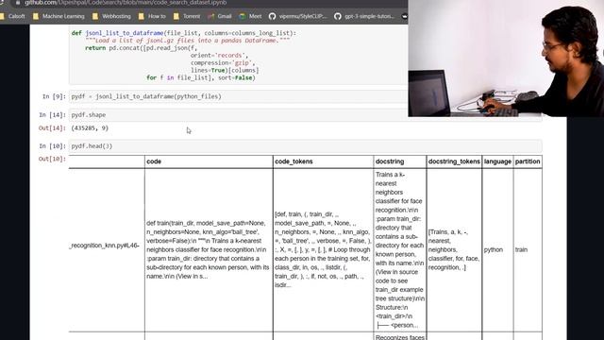The width and height of the screenshot is (604, 340).
Task: Click the In [9] prompt label
Action: click(54, 96)
